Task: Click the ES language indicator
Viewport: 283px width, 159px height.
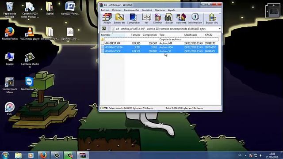Action: [240, 155]
